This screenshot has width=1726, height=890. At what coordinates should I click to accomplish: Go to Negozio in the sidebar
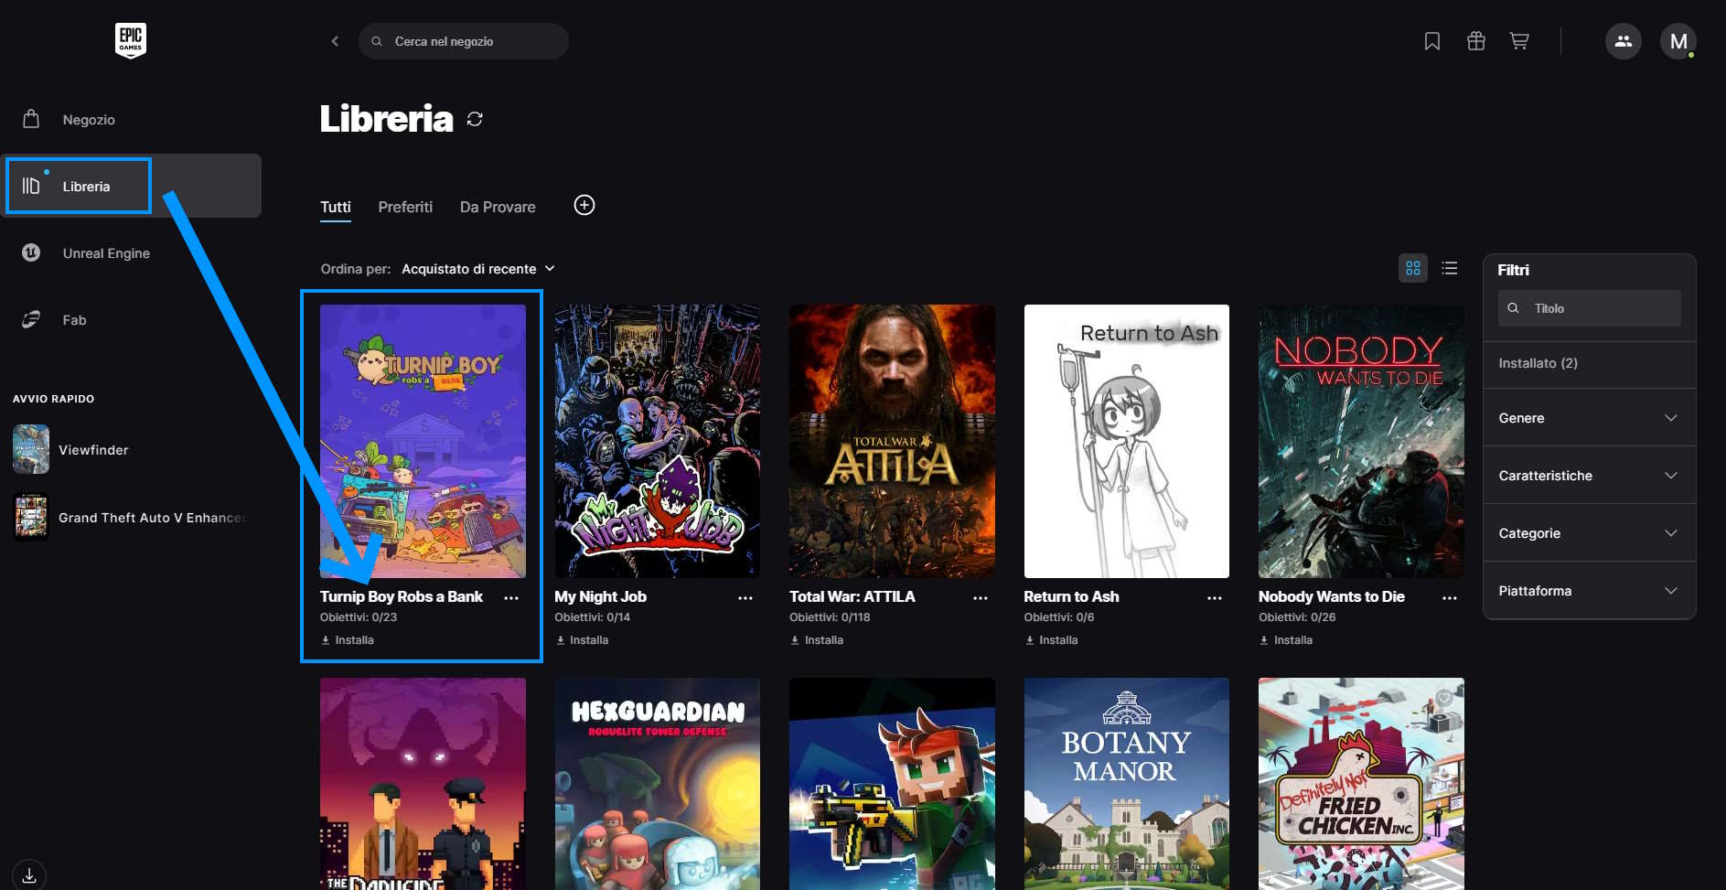click(88, 120)
